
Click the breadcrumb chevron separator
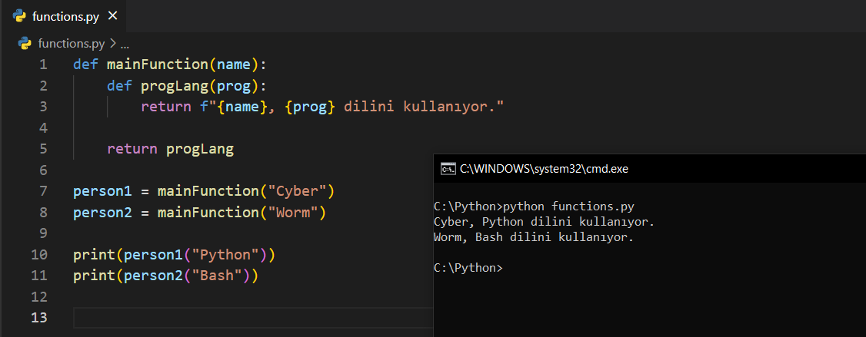click(x=113, y=44)
